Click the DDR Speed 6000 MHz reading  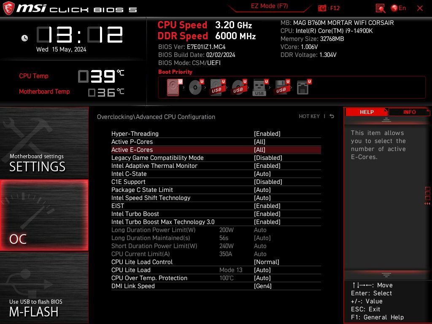207,36
